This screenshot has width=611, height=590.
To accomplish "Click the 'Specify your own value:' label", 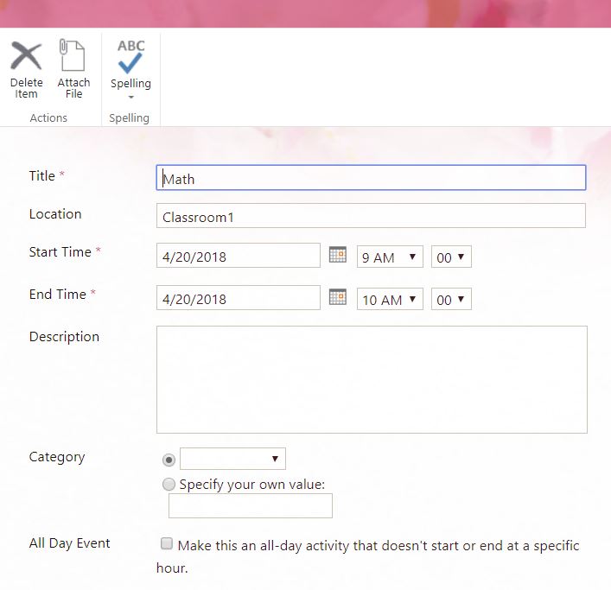I will click(x=251, y=485).
